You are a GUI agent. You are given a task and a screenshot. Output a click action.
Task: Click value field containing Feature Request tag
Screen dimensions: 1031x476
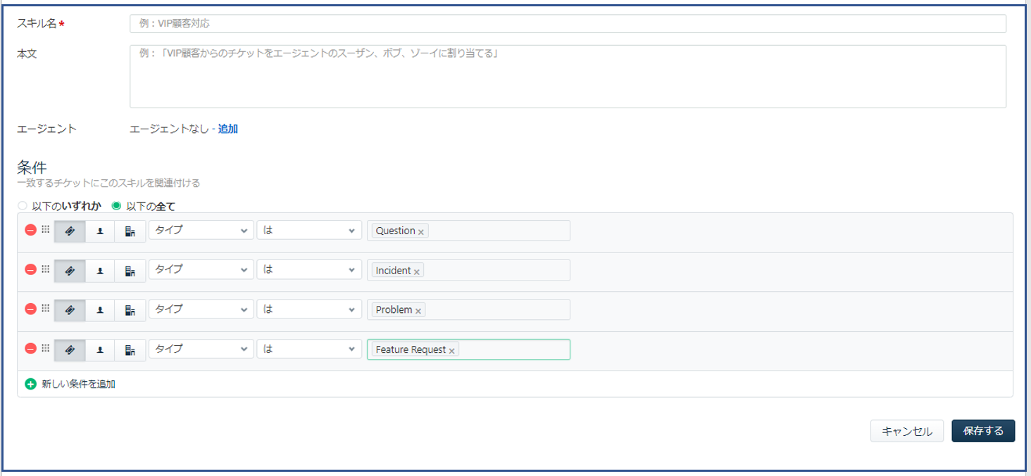point(468,349)
